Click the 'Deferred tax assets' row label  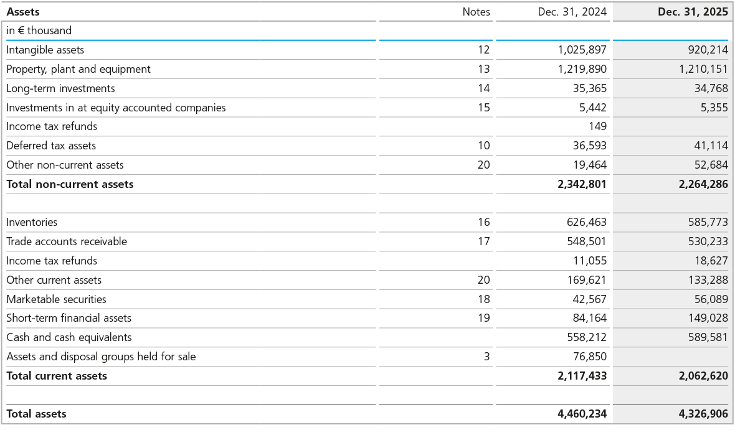click(x=51, y=146)
